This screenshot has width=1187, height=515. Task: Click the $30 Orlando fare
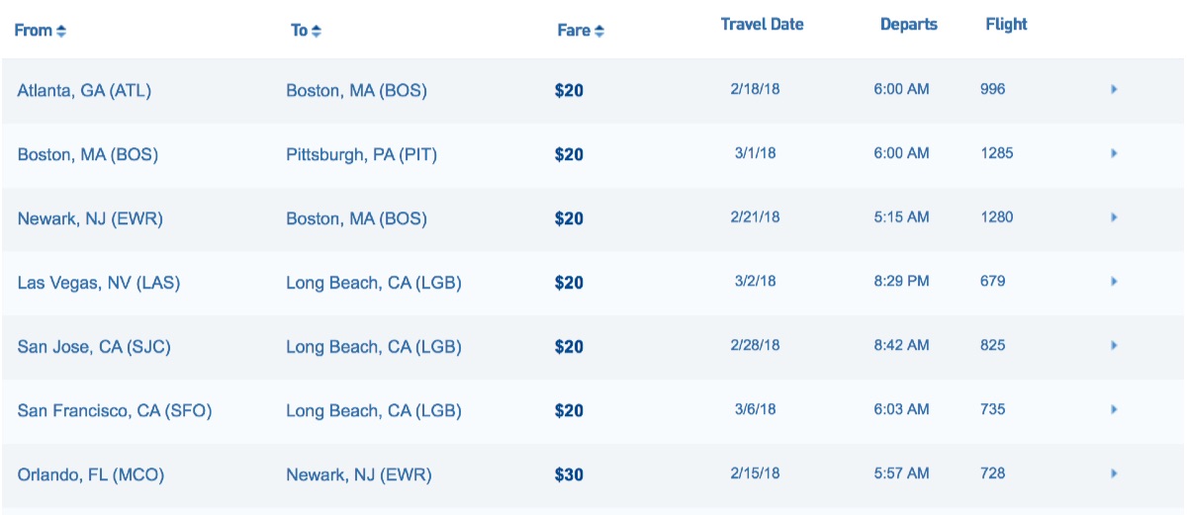[569, 474]
